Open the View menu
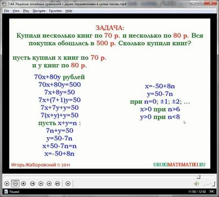The width and height of the screenshot is (219, 197). click(x=16, y=11)
